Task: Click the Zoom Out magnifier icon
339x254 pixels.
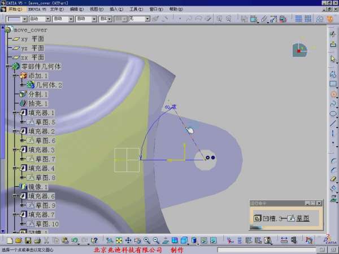Action: [x=156, y=240]
